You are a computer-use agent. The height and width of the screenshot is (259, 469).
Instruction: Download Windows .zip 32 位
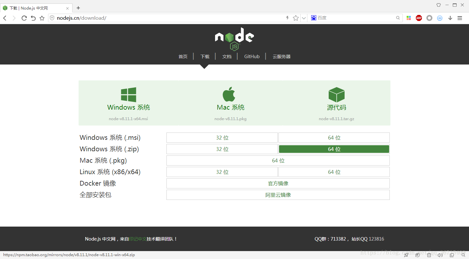[222, 149]
